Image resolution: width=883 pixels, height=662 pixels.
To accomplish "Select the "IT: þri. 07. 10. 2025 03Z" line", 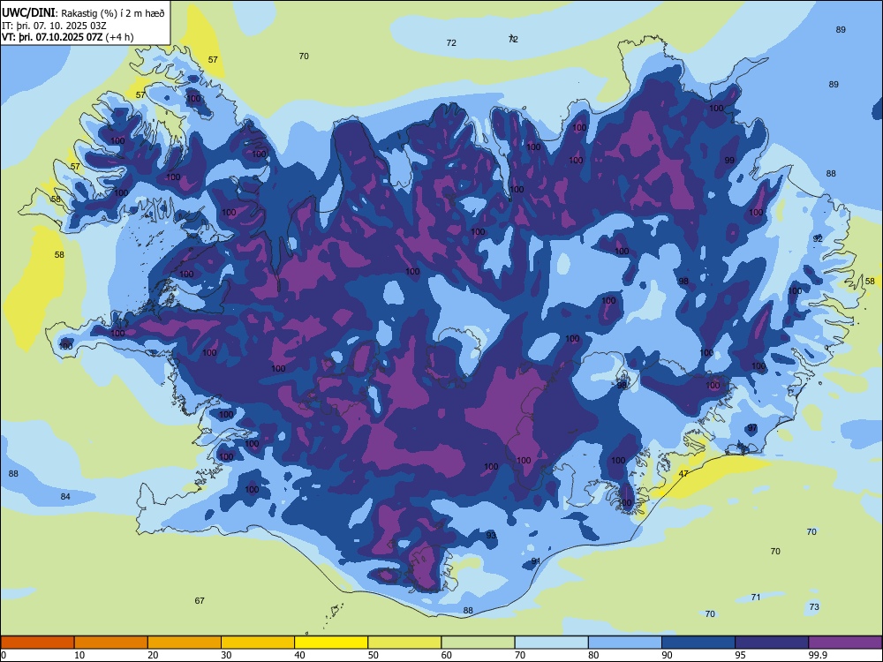I will (54, 26).
